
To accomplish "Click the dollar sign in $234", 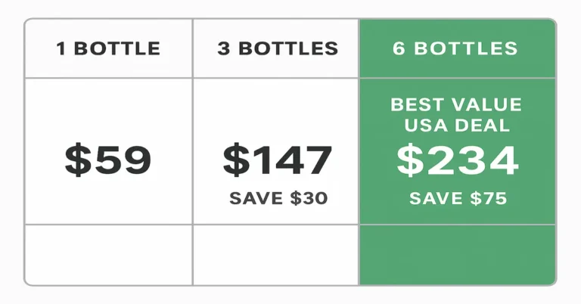I will pyautogui.click(x=411, y=160).
